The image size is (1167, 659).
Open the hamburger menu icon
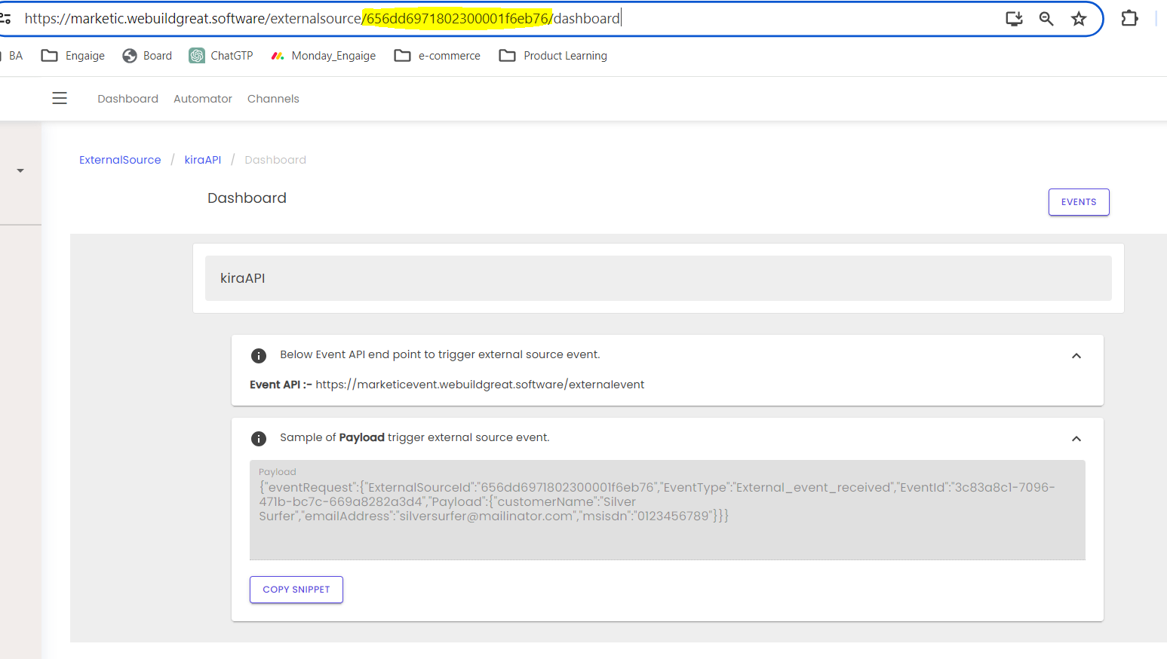coord(60,98)
